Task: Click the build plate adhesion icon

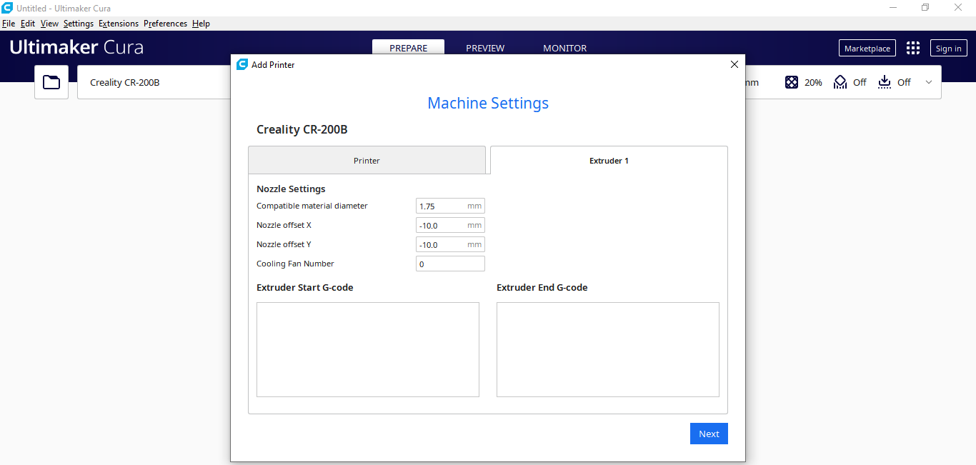Action: (x=885, y=82)
